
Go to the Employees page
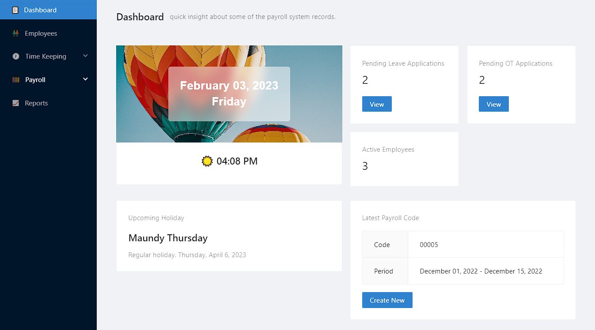point(41,34)
